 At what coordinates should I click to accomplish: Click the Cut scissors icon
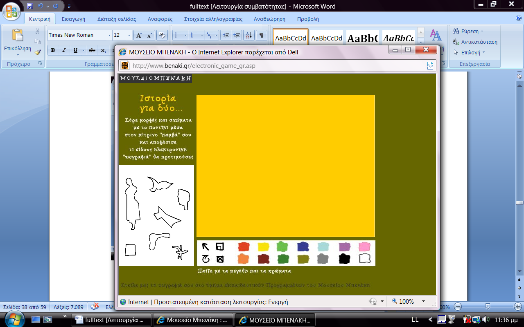38,31
